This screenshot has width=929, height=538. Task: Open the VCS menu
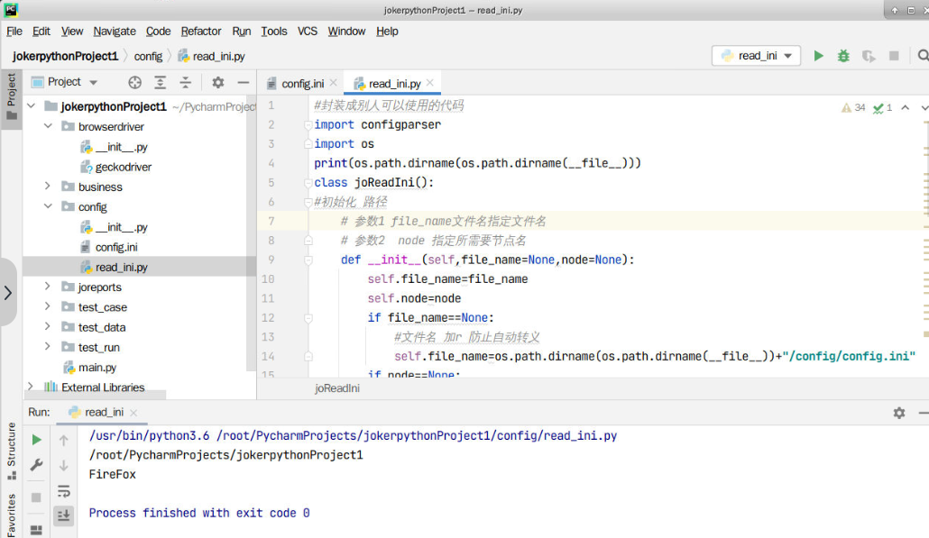tap(307, 32)
